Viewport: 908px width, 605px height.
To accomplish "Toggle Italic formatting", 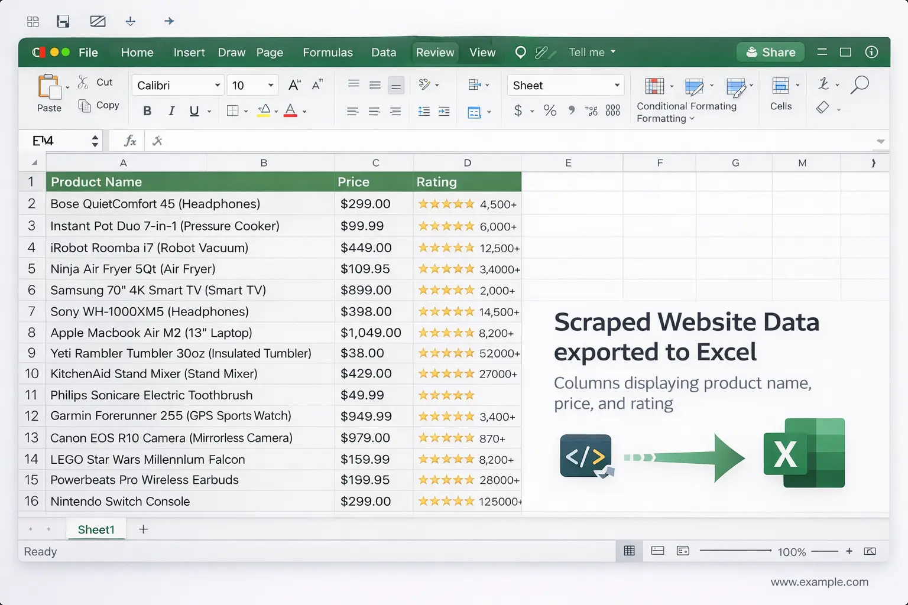I will [171, 110].
